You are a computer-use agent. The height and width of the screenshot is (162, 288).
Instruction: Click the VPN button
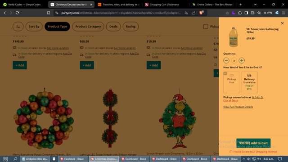(268, 13)
